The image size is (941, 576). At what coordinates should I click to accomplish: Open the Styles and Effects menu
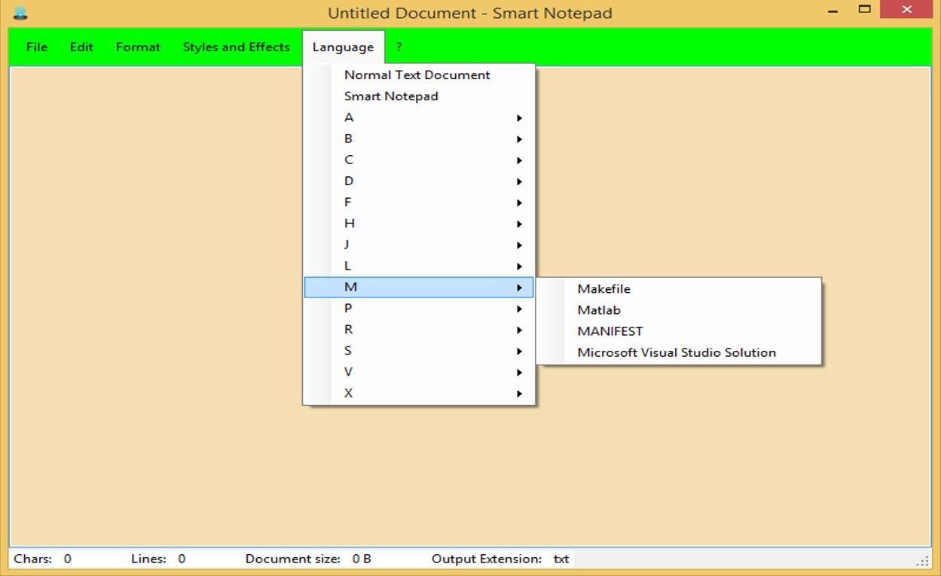[x=236, y=47]
